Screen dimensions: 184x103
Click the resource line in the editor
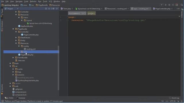tap(109, 20)
